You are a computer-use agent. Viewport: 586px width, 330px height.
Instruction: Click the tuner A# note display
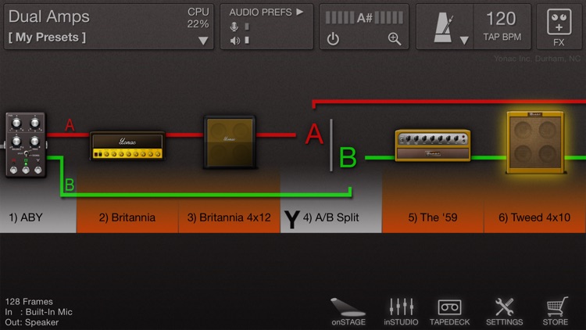[364, 17]
